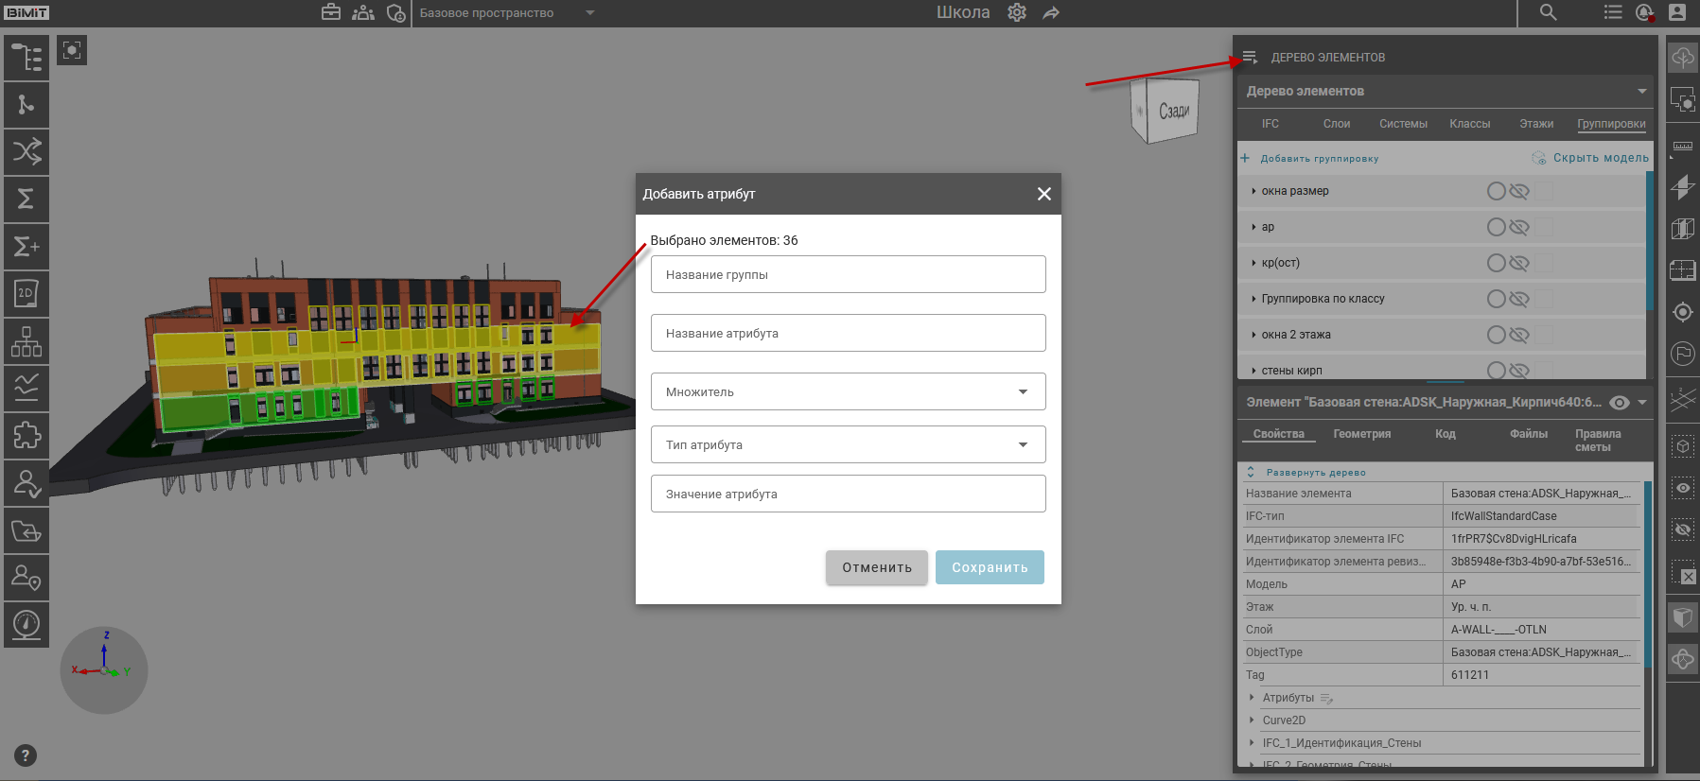Switch to the Этажи tab
The image size is (1700, 781).
(x=1536, y=124)
